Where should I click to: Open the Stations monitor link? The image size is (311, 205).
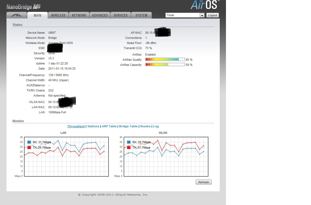(x=93, y=126)
